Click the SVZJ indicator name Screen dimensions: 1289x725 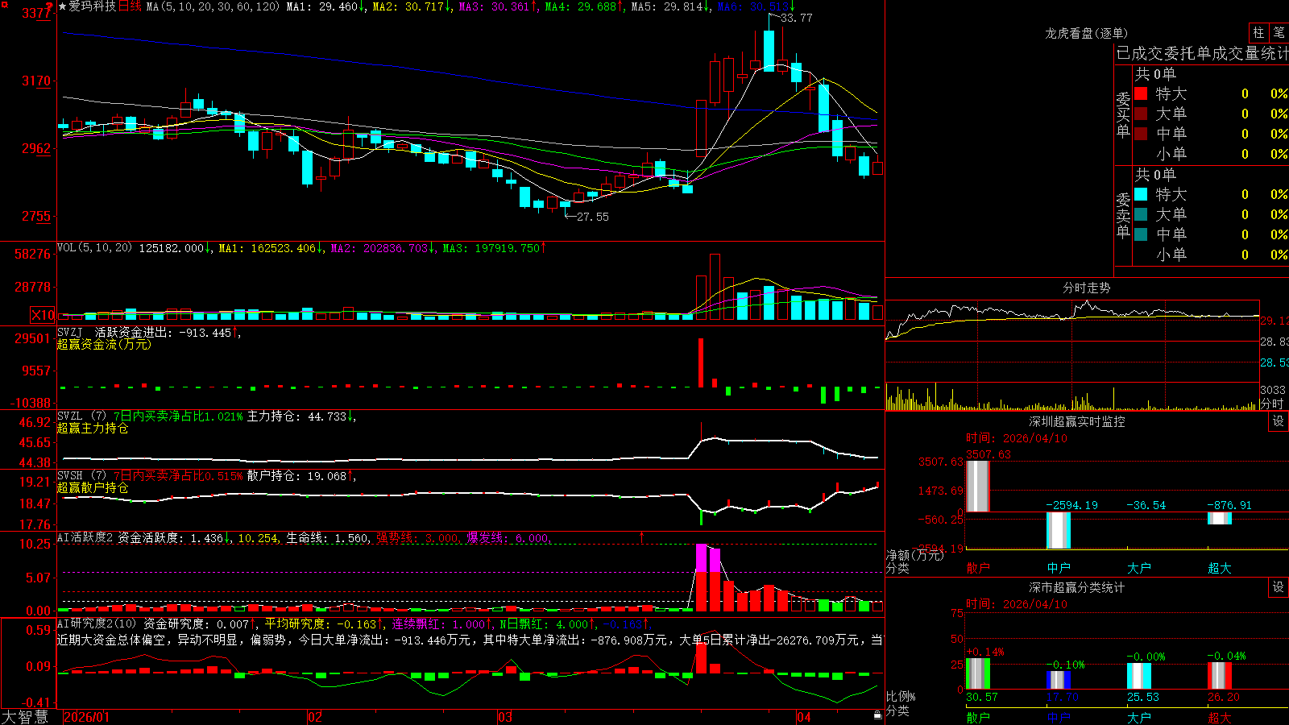pos(70,332)
